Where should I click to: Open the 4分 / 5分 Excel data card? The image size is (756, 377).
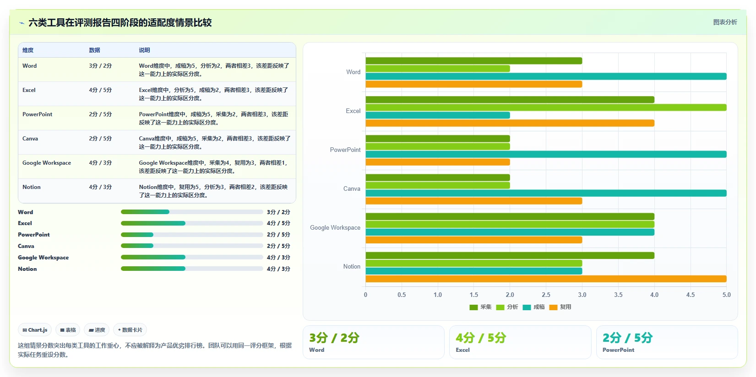(520, 342)
